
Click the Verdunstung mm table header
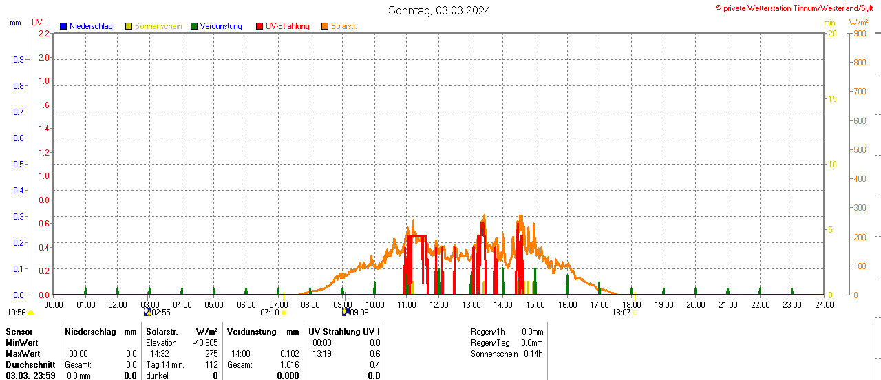[263, 332]
